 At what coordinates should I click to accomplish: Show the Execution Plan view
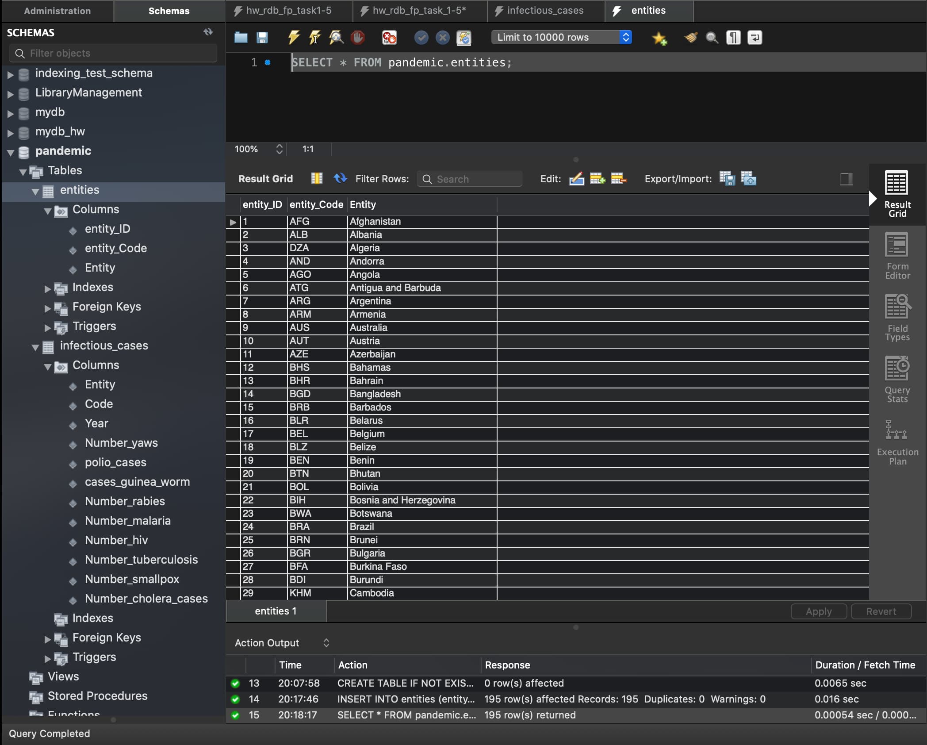[x=897, y=442]
